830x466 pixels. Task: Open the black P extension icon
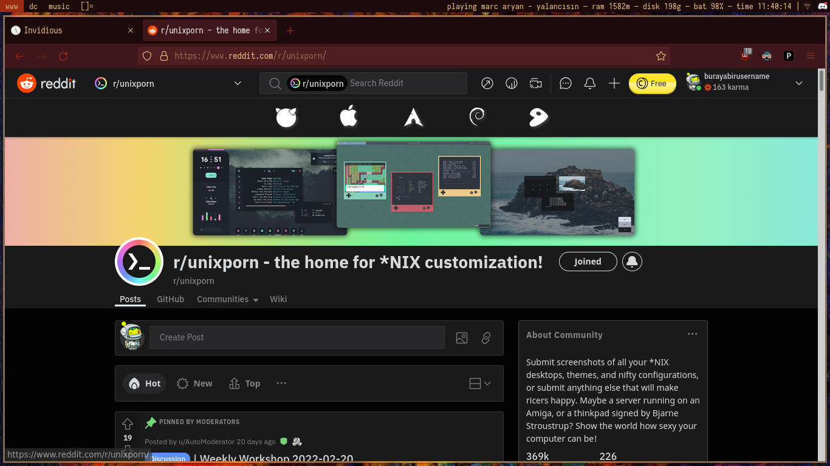(x=789, y=56)
